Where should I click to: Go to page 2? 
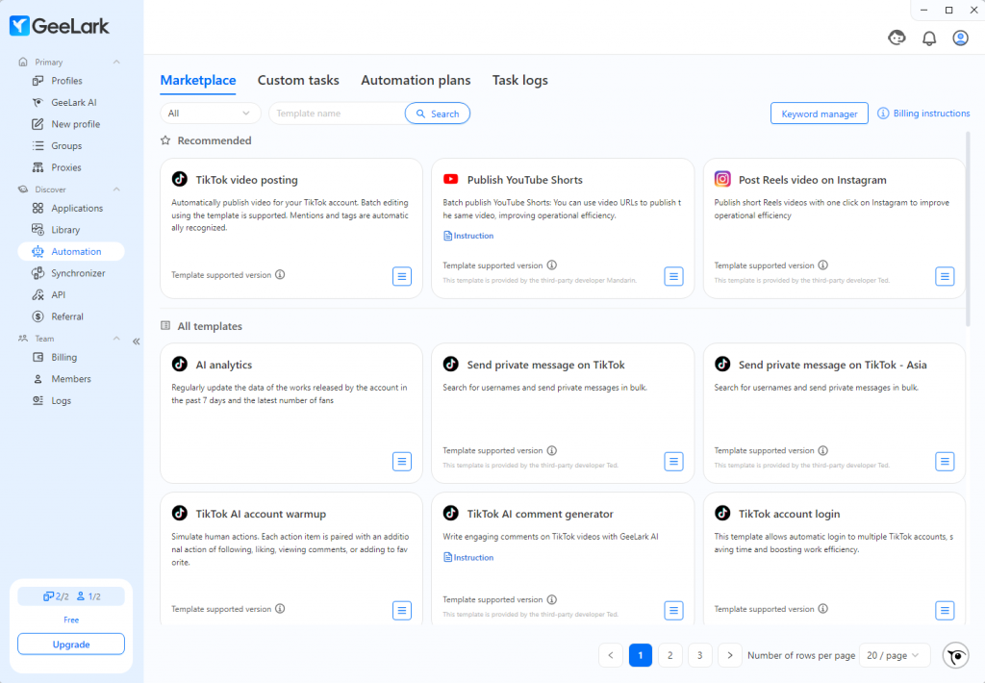[x=669, y=655]
